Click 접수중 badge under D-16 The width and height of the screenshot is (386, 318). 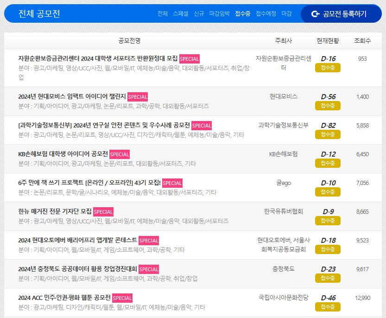pyautogui.click(x=328, y=68)
